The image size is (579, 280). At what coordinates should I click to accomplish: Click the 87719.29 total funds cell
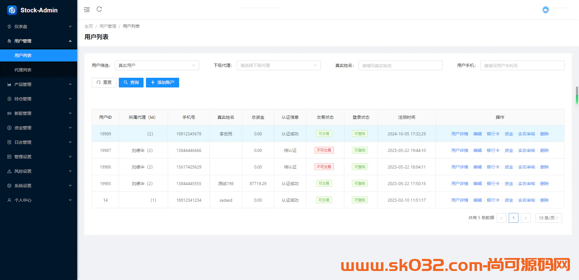(258, 184)
